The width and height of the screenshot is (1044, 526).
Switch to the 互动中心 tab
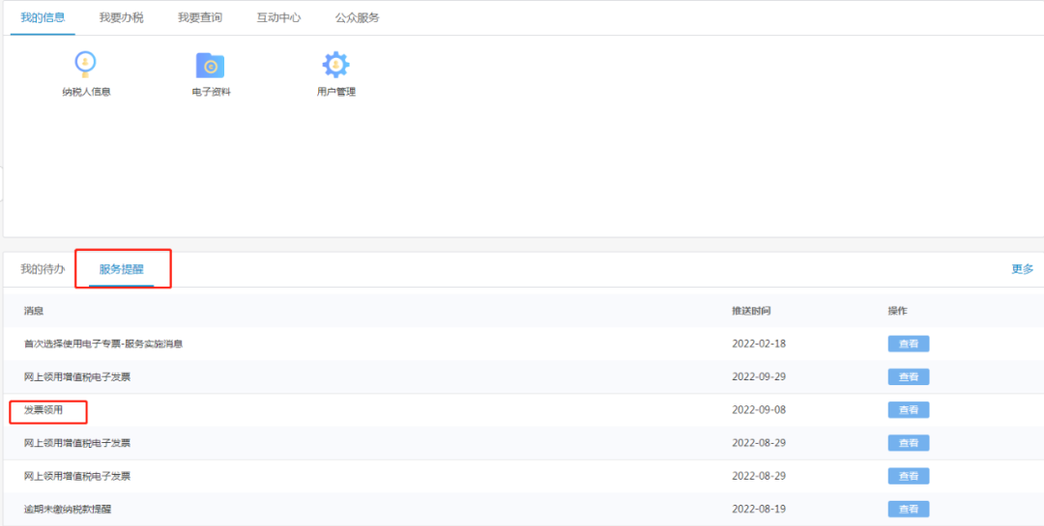point(278,18)
